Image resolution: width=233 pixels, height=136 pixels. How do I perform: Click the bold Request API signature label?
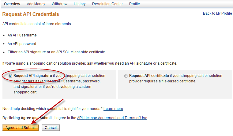click(x=33, y=76)
